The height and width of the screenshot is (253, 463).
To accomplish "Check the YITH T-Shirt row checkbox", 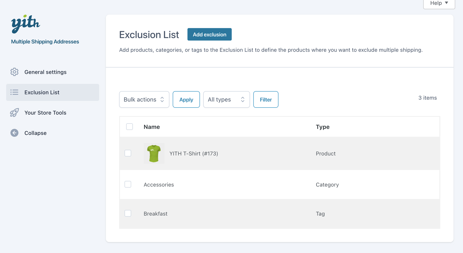I will tap(128, 153).
